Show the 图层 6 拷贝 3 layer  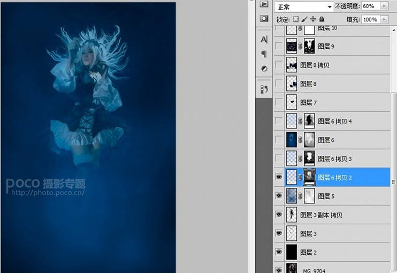pos(279,158)
